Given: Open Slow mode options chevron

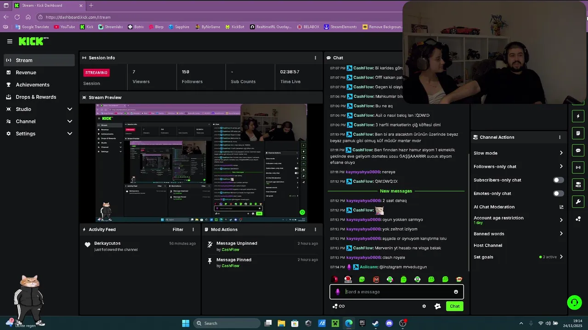Looking at the screenshot, I should pos(561,153).
